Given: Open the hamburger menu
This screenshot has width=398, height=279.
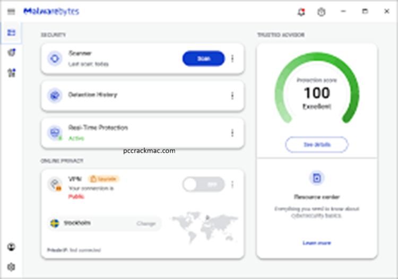Looking at the screenshot, I should pos(11,12).
